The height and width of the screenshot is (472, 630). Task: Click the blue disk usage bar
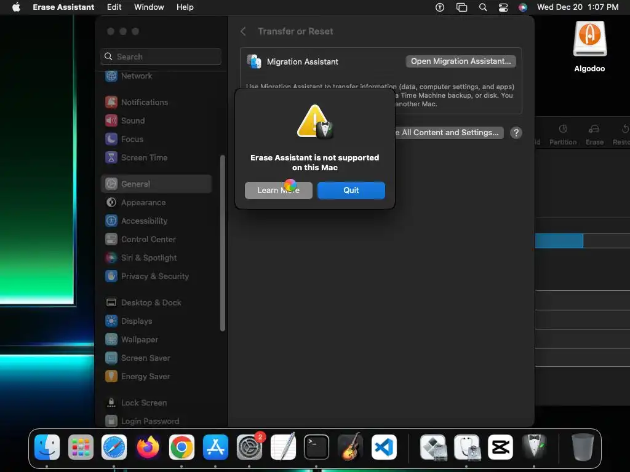pyautogui.click(x=559, y=241)
